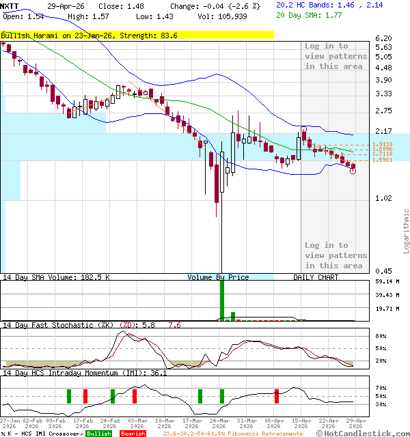Click the red Bearish legend label
The height and width of the screenshot is (437, 410).
point(133,434)
